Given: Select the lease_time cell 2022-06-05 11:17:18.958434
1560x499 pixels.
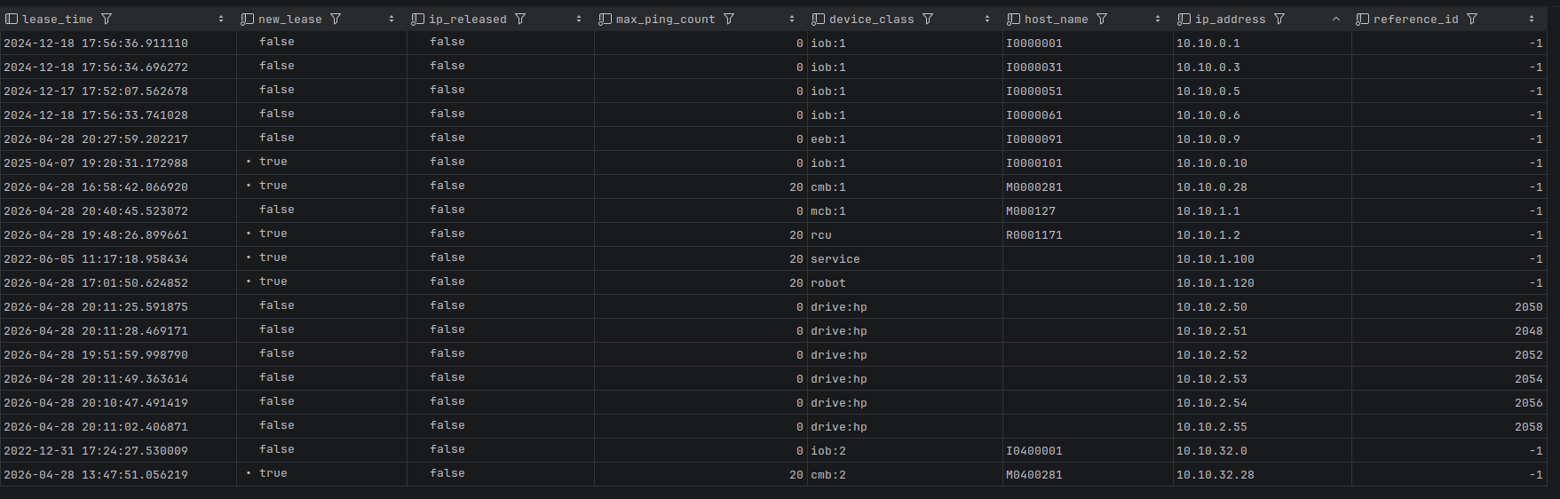Looking at the screenshot, I should pyautogui.click(x=96, y=259).
